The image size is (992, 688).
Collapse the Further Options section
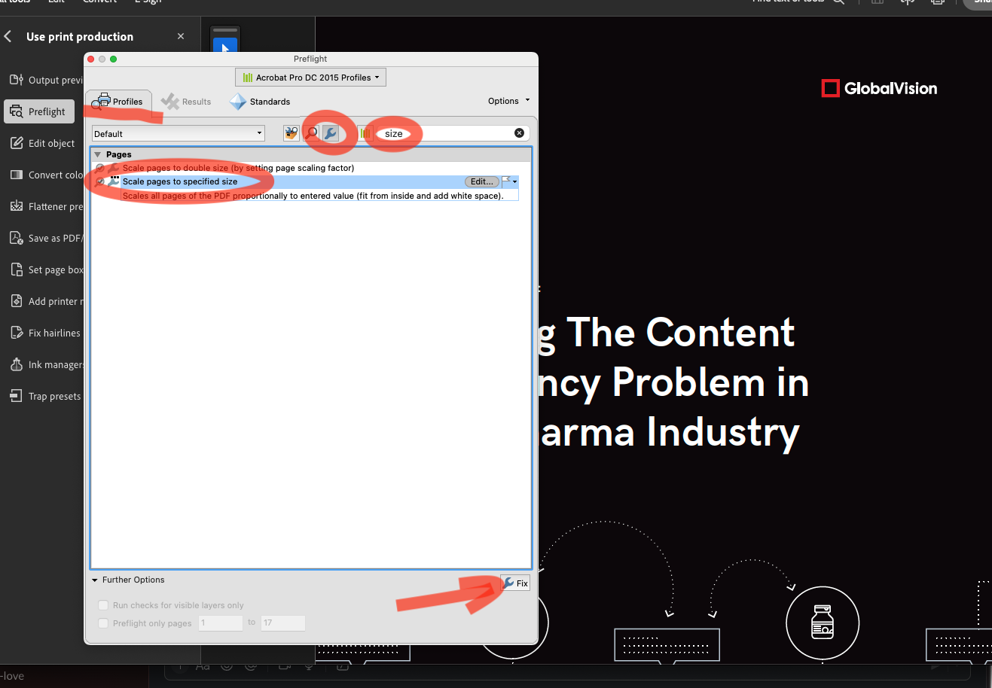(x=95, y=580)
